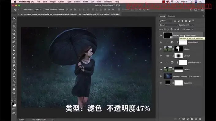Click the Spotlight search icon in menu bar

tap(191, 2)
